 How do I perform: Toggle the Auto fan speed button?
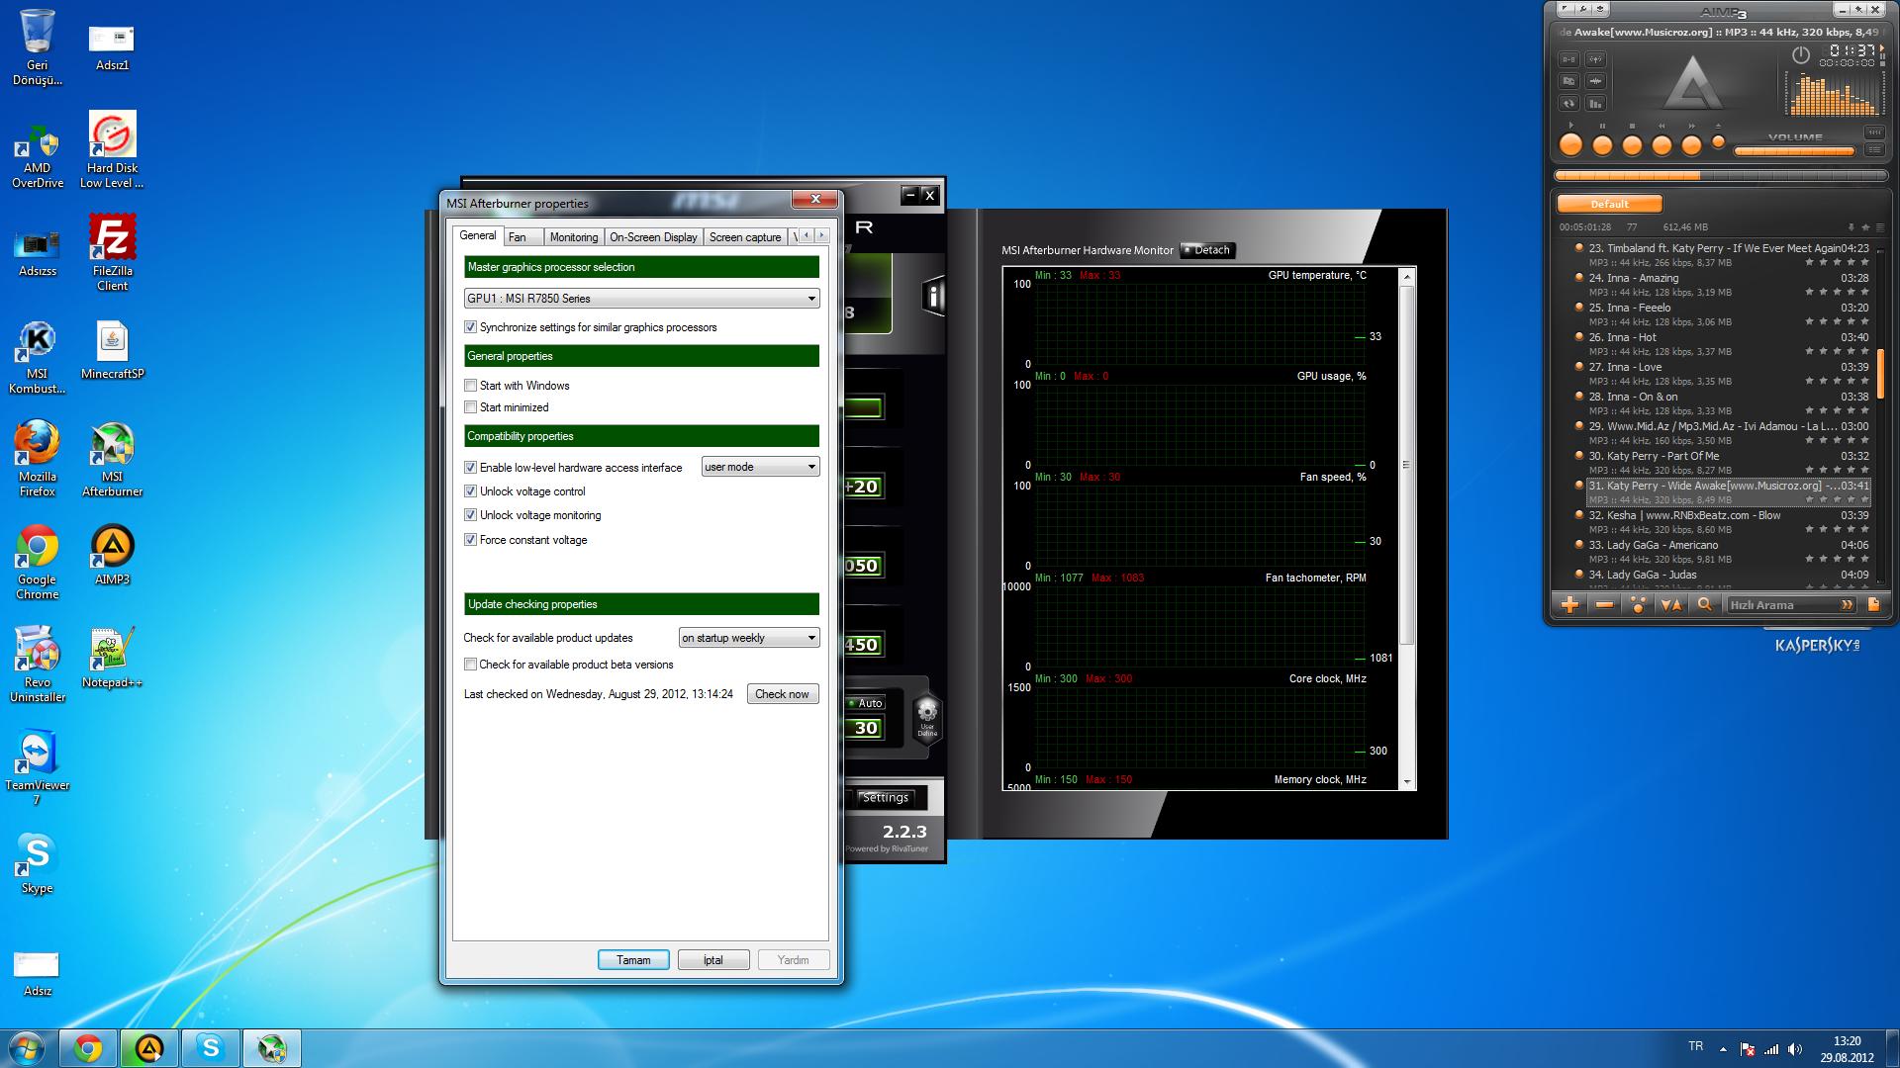pos(865,703)
